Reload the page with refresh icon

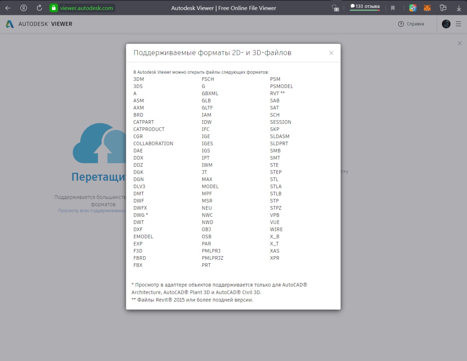pyautogui.click(x=39, y=8)
